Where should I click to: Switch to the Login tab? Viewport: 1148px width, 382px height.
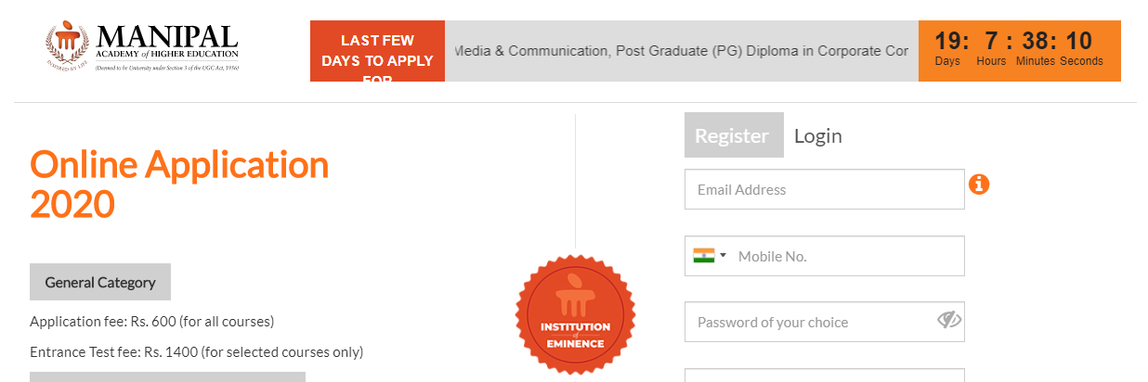coord(817,135)
